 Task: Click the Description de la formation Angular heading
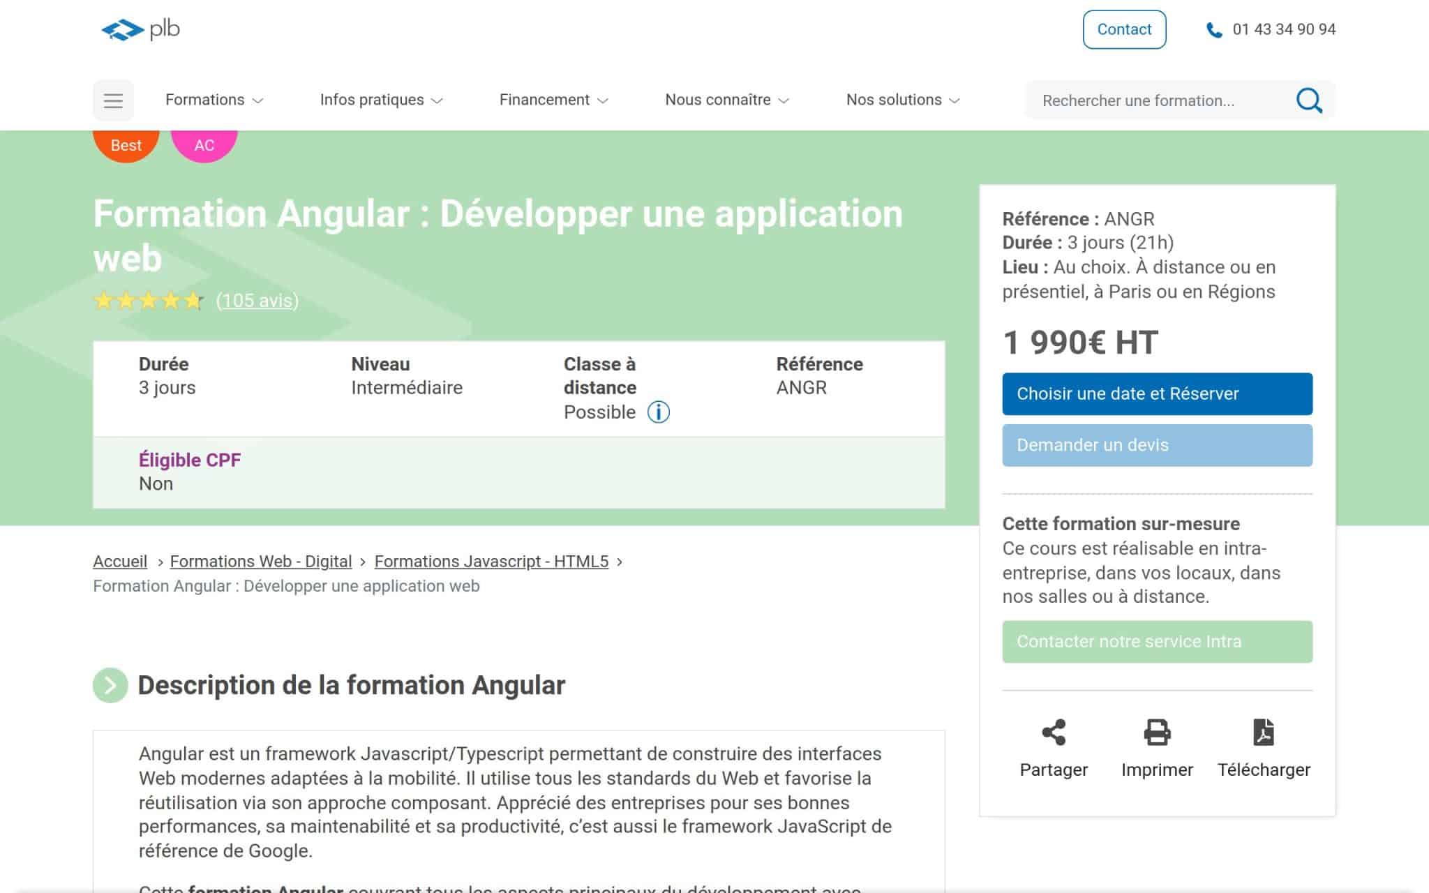[352, 685]
